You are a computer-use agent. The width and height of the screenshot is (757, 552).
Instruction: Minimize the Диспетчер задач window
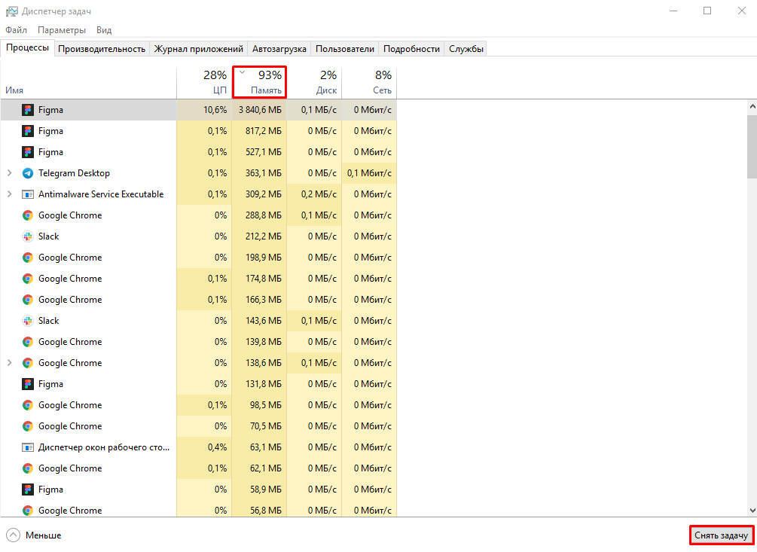[673, 11]
